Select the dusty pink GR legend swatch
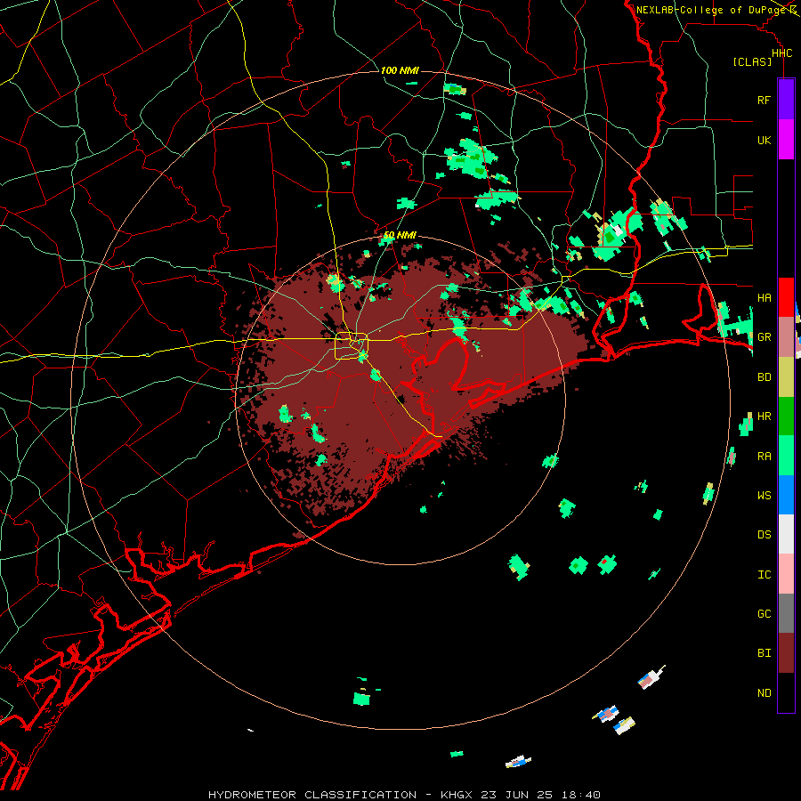 pyautogui.click(x=786, y=337)
